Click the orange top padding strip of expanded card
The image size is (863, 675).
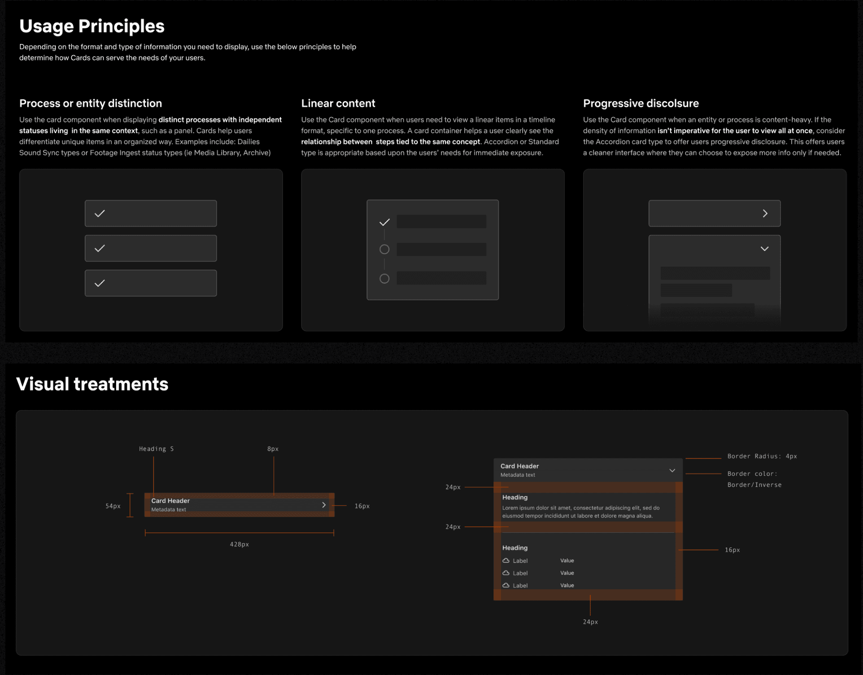588,487
